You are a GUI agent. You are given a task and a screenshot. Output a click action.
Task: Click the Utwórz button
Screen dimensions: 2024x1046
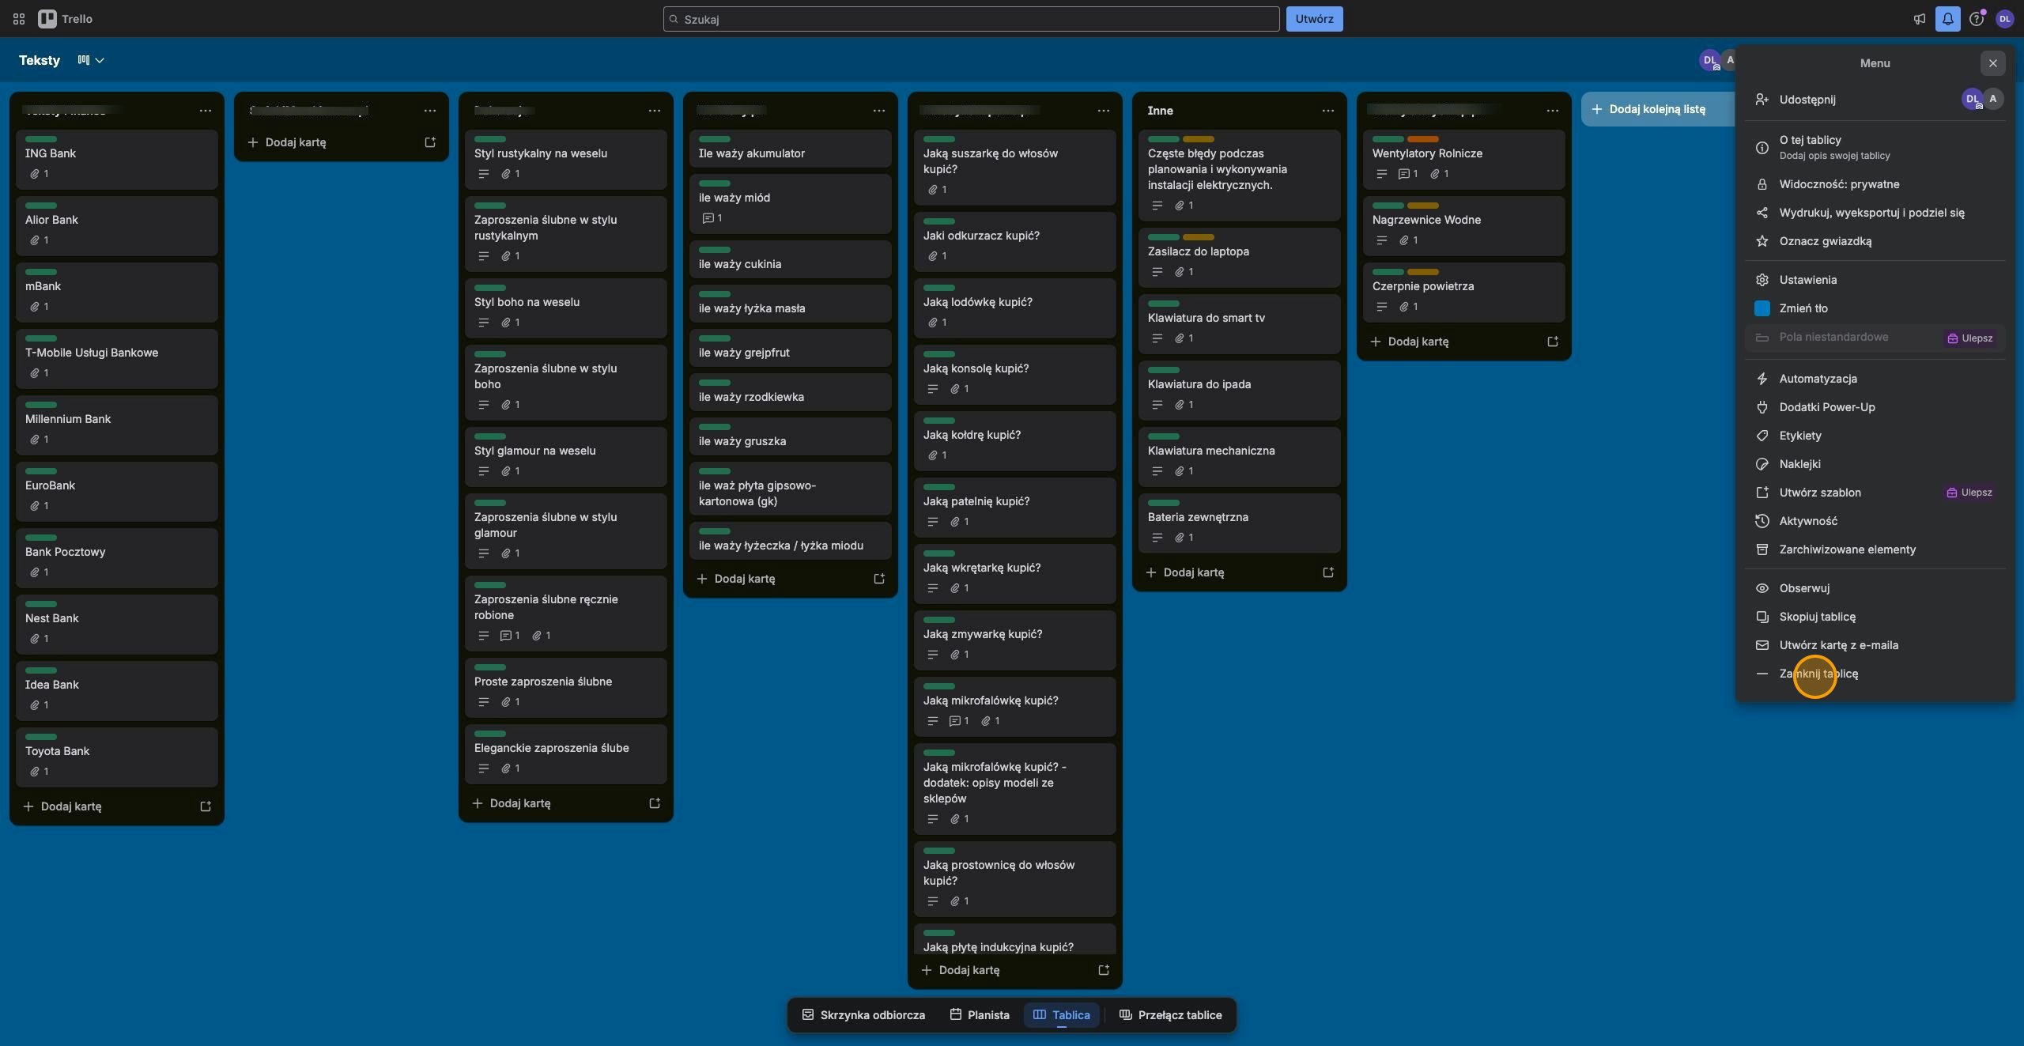pyautogui.click(x=1314, y=19)
